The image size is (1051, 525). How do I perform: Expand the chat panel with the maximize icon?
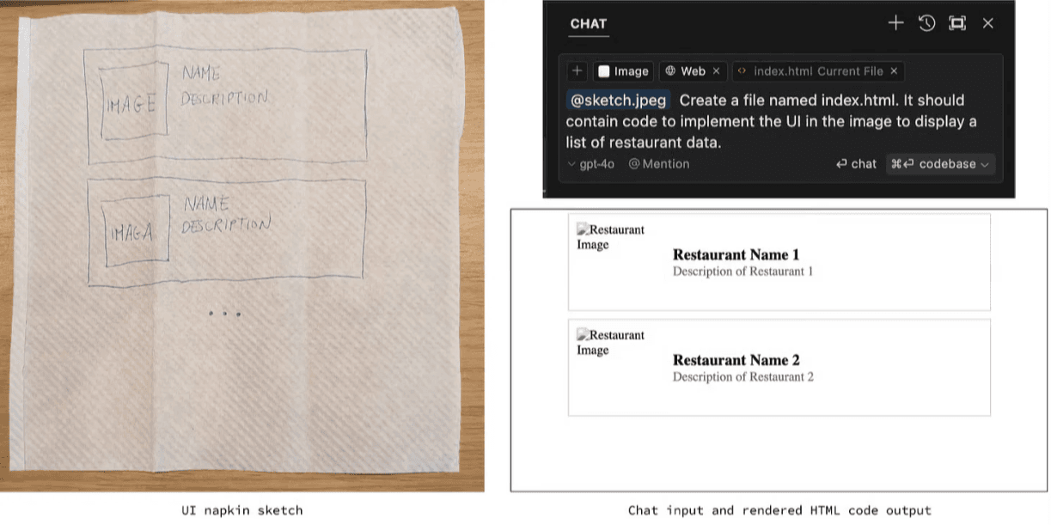(x=956, y=23)
